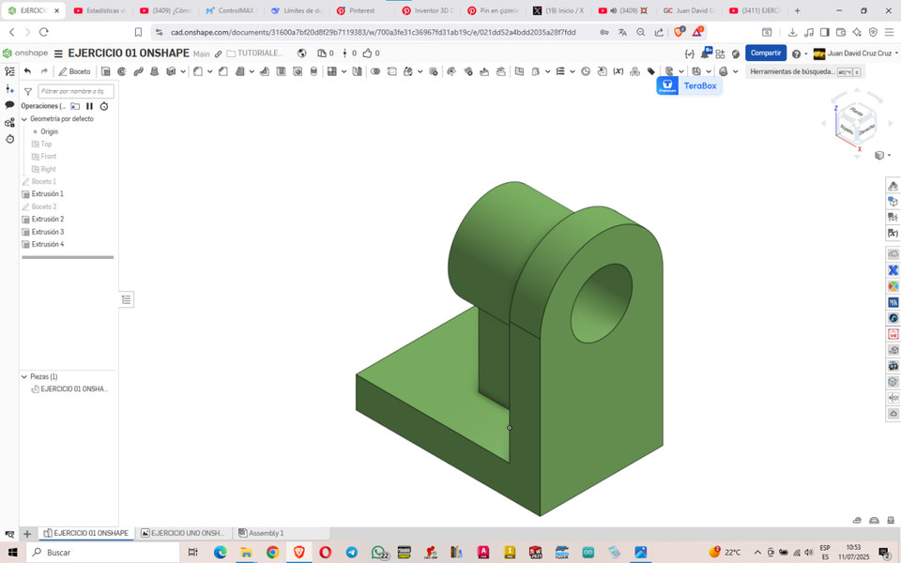901x563 pixels.
Task: Start a sketch with the Boceto button
Action: pos(75,71)
